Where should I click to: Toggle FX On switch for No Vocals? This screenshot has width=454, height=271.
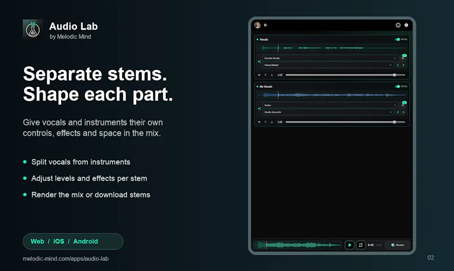[x=398, y=87]
